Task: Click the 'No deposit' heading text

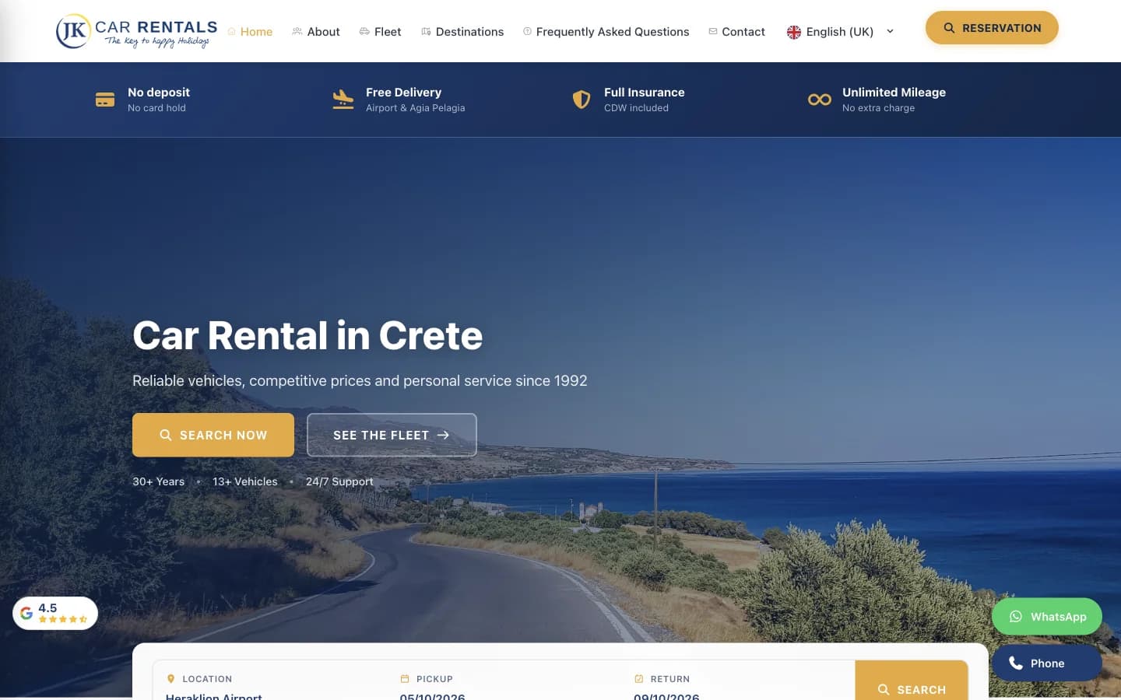Action: (159, 92)
